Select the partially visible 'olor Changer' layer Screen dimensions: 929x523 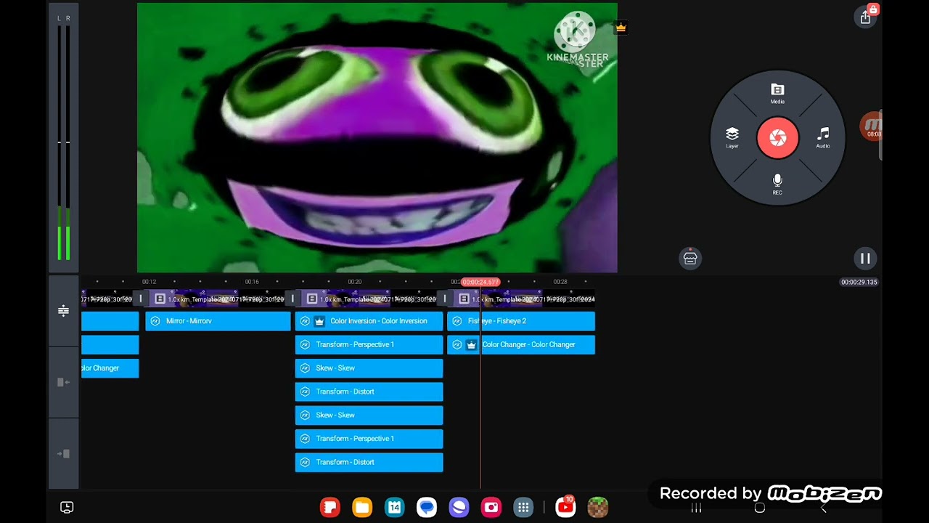point(110,368)
